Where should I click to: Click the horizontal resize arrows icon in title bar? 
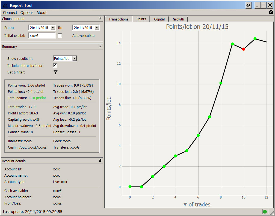click(x=248, y=5)
